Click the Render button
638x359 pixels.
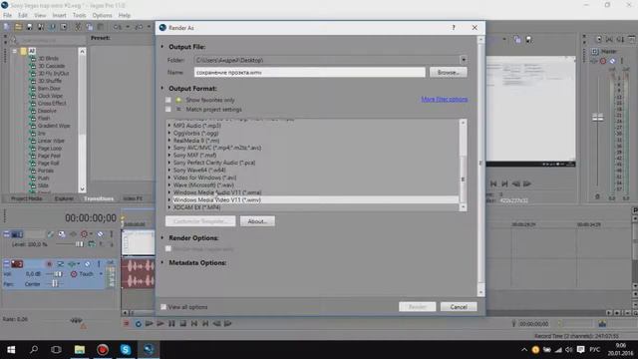(417, 307)
